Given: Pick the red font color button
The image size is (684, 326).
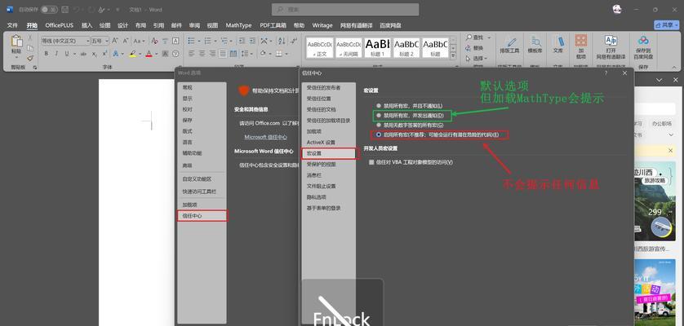Looking at the screenshot, I should 149,54.
